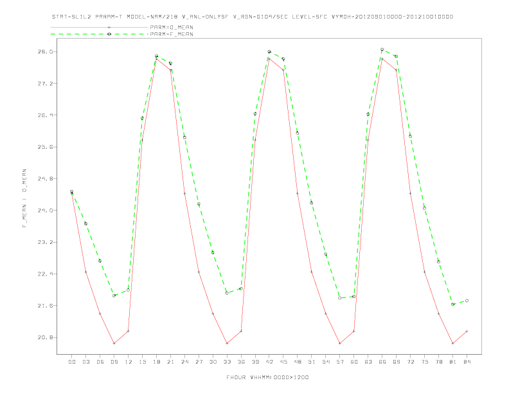Select the green F_MEAN circle marker at hour 66

click(x=382, y=50)
